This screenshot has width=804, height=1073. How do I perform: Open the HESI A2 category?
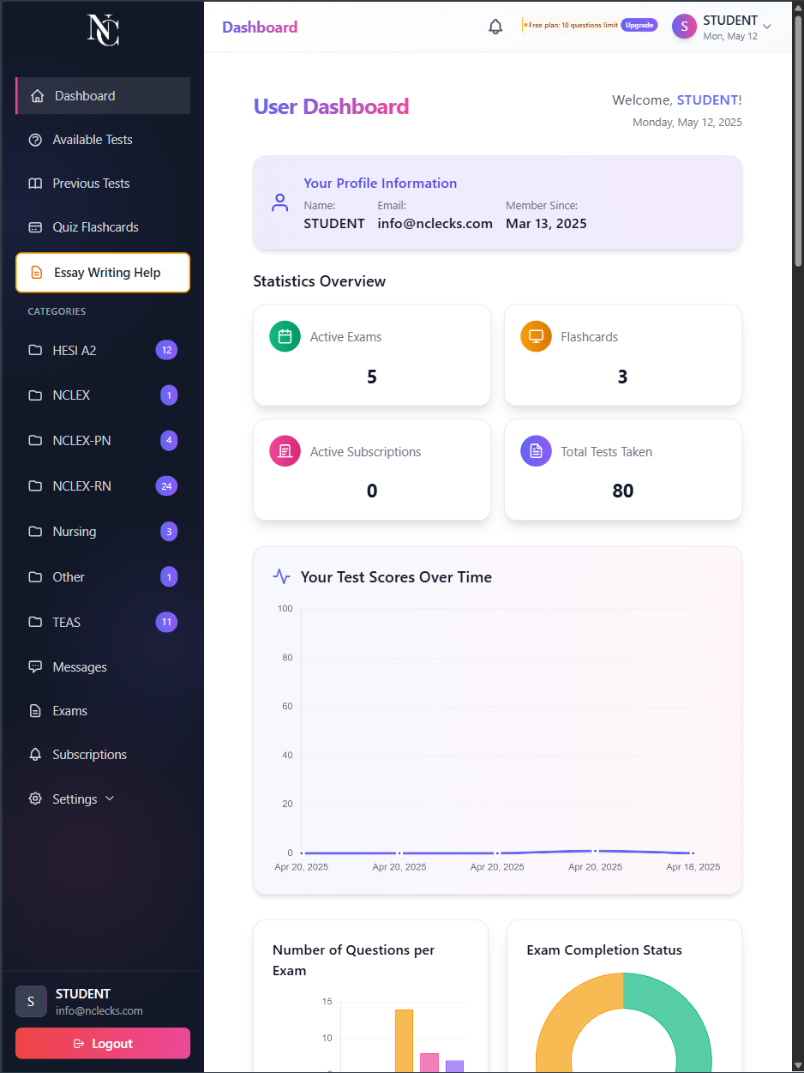pyautogui.click(x=75, y=350)
